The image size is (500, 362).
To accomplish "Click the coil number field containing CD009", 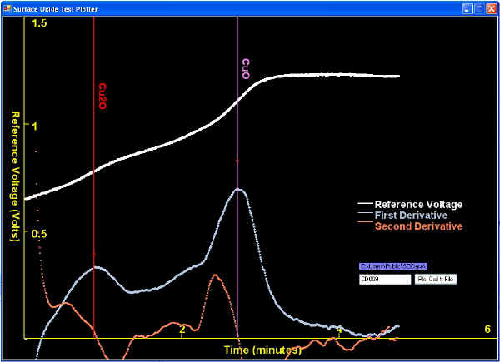I will tap(385, 280).
